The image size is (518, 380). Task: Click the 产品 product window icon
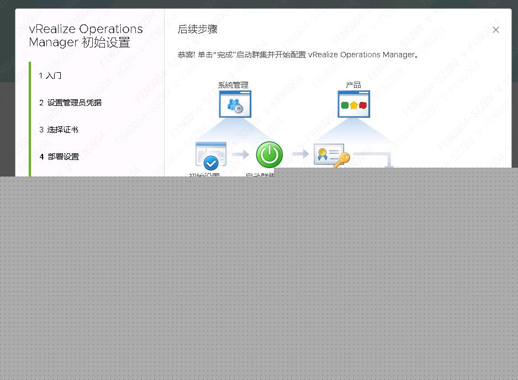(353, 104)
